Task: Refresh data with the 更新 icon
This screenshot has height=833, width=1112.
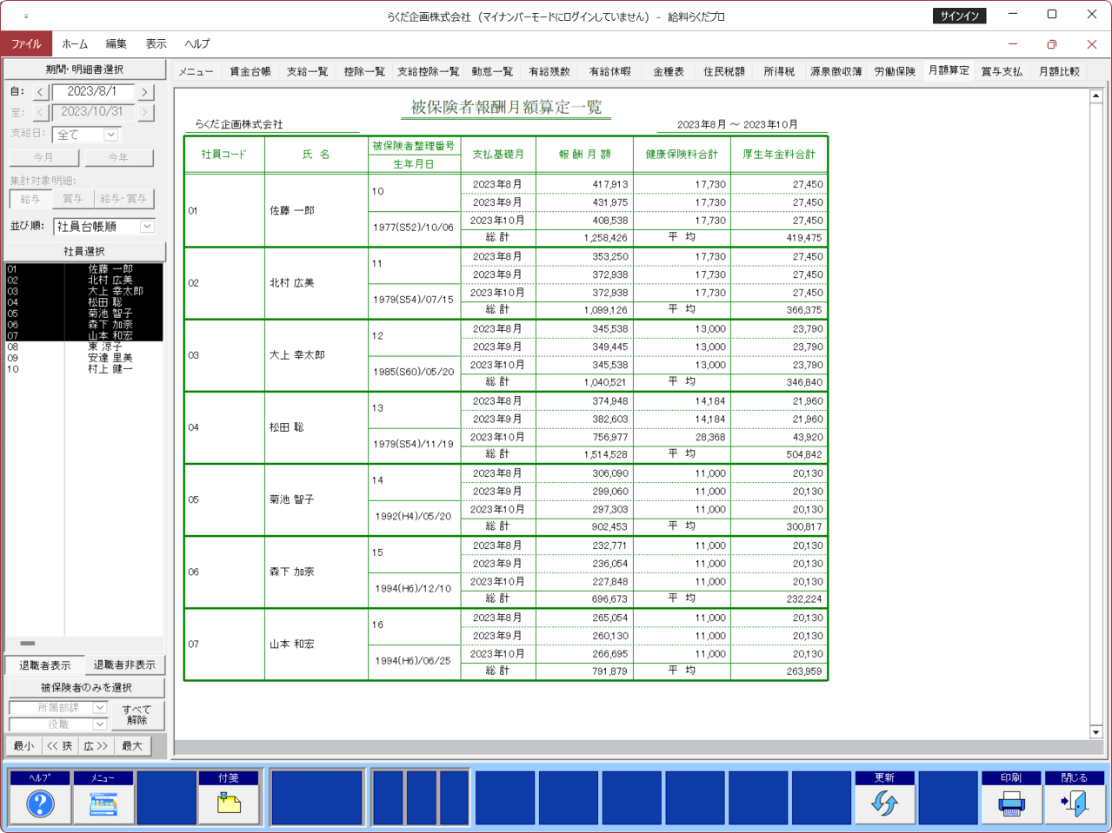Action: pyautogui.click(x=885, y=797)
